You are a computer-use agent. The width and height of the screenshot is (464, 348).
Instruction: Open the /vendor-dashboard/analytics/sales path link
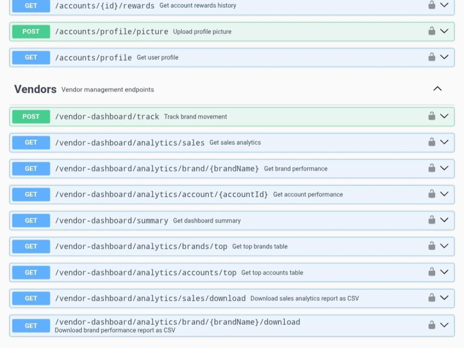[x=129, y=142]
